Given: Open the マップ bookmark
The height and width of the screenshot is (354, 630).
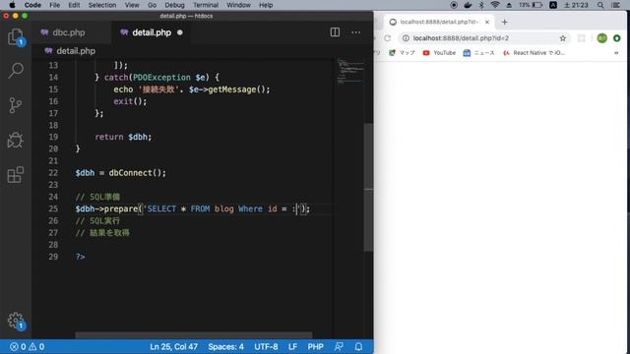Looking at the screenshot, I should point(402,52).
